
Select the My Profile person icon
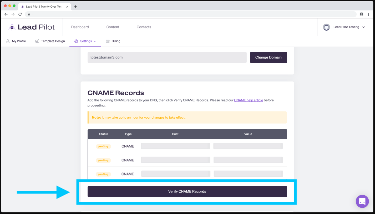click(x=8, y=41)
